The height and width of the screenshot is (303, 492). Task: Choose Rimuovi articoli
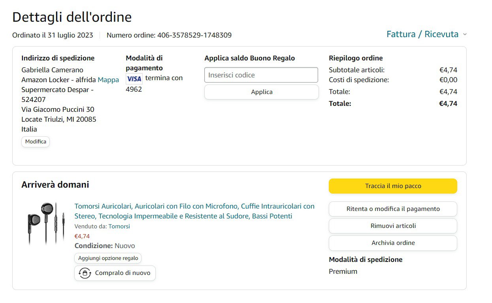393,226
